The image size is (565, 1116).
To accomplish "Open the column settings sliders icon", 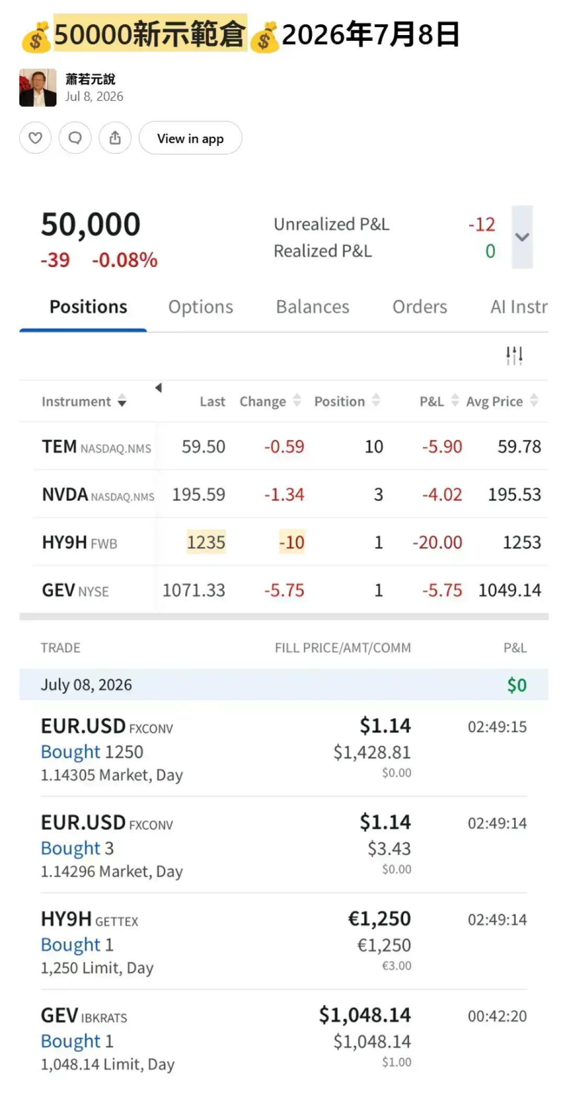I will click(x=514, y=355).
